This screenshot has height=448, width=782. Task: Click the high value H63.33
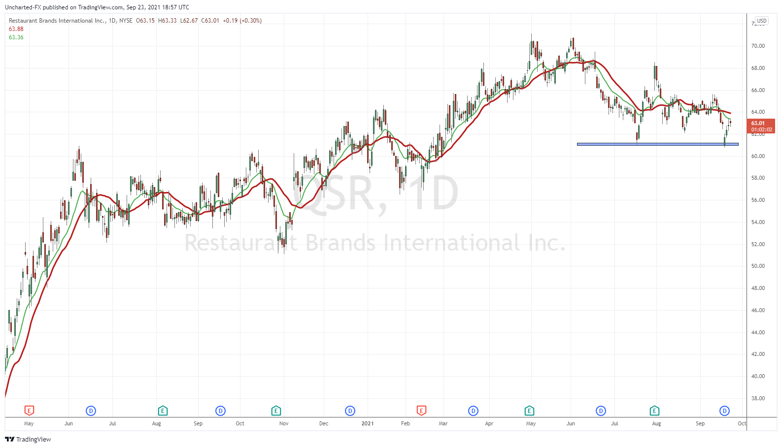coord(167,21)
